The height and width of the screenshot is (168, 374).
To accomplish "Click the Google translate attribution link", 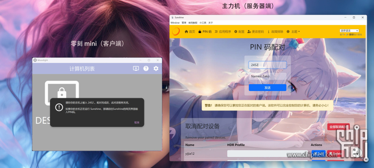I will coord(351,35).
